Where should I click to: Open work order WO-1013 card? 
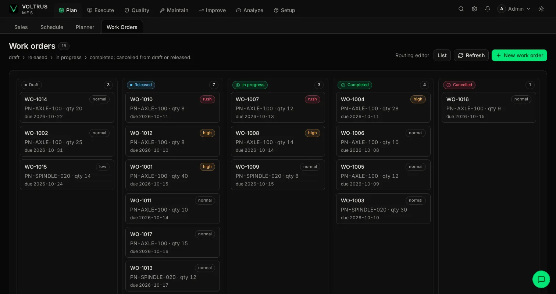pos(172,276)
